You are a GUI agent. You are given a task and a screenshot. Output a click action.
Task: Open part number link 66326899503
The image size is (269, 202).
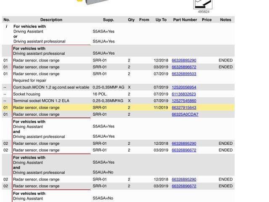(x=184, y=74)
